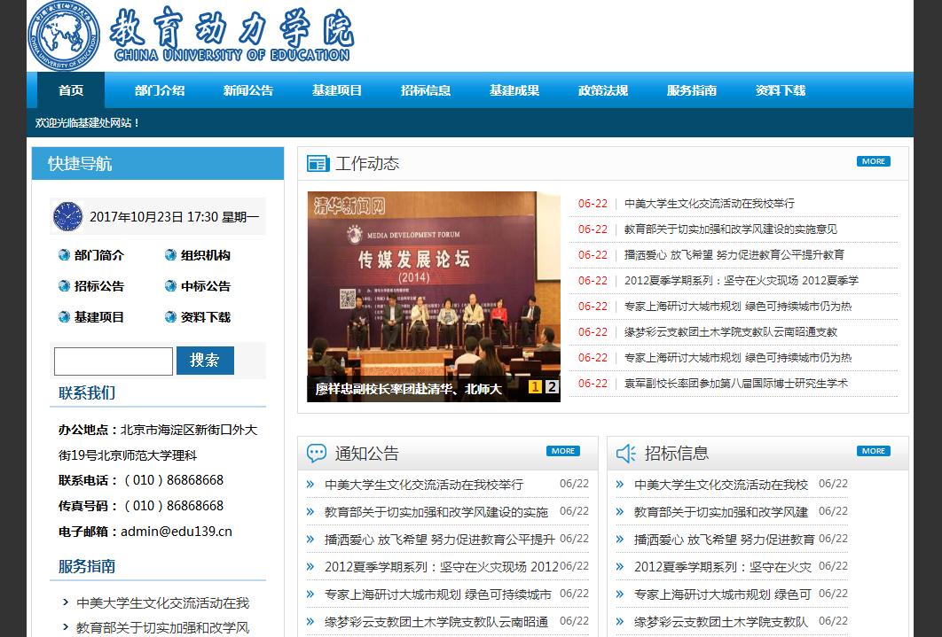Screen dimensions: 942x637
Task: Open MORE in the 工作动态 section
Action: pos(873,161)
